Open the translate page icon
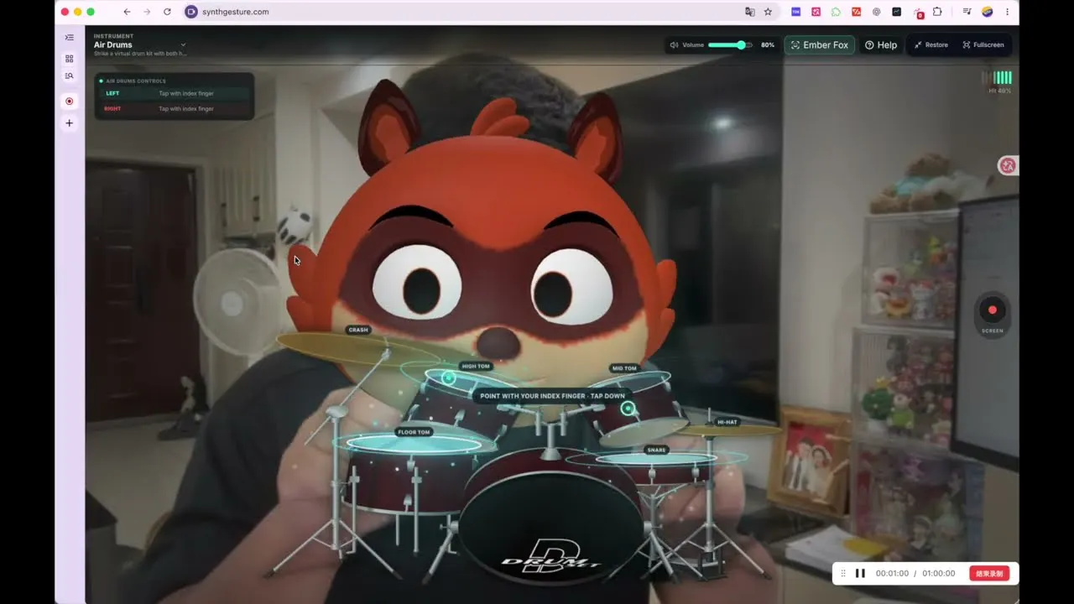This screenshot has height=604, width=1074. 750,12
